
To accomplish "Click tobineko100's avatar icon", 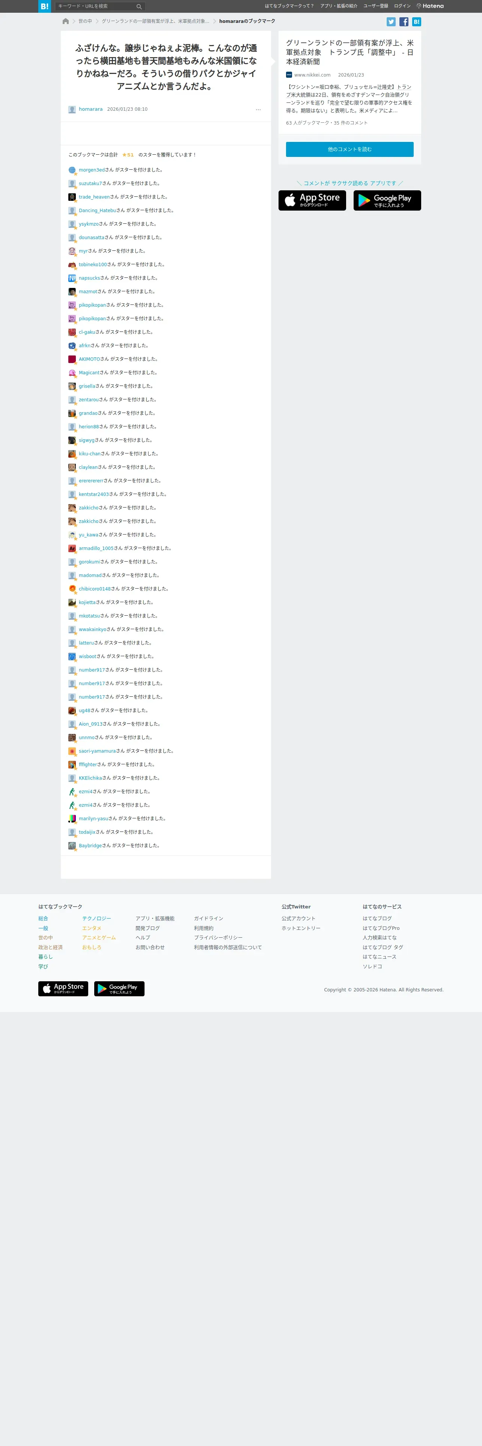I will (72, 264).
